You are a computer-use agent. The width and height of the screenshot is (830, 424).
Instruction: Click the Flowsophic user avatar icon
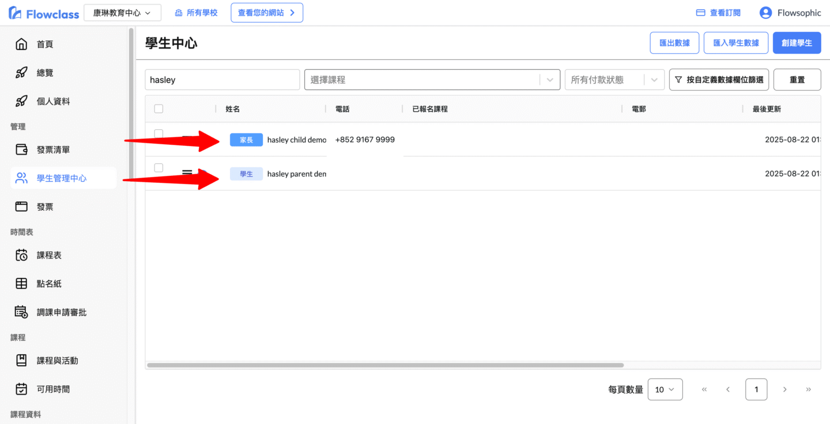click(765, 13)
